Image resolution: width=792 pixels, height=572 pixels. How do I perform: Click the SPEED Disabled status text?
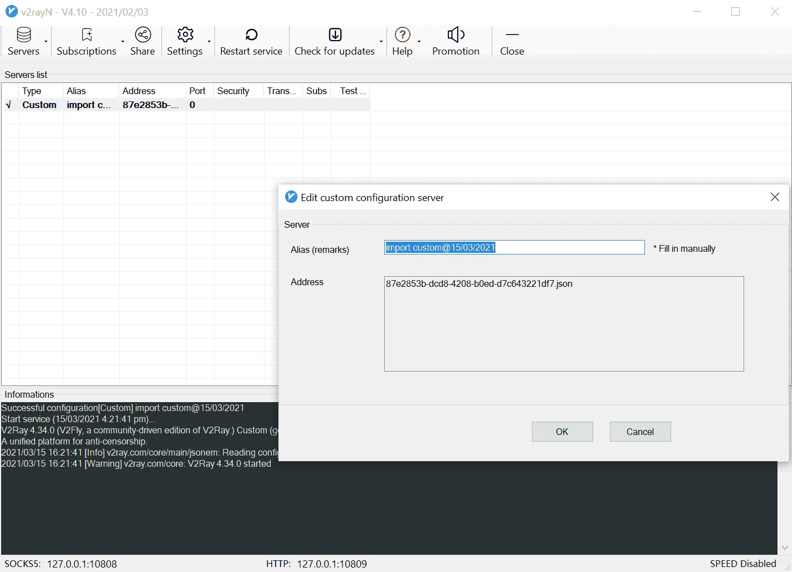pyautogui.click(x=743, y=564)
